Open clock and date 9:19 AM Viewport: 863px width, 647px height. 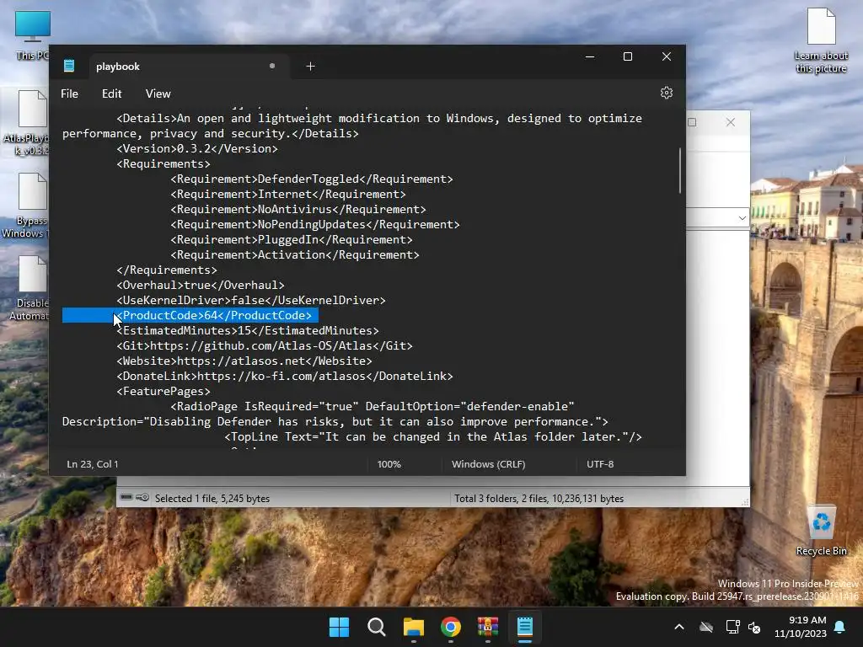coord(801,627)
